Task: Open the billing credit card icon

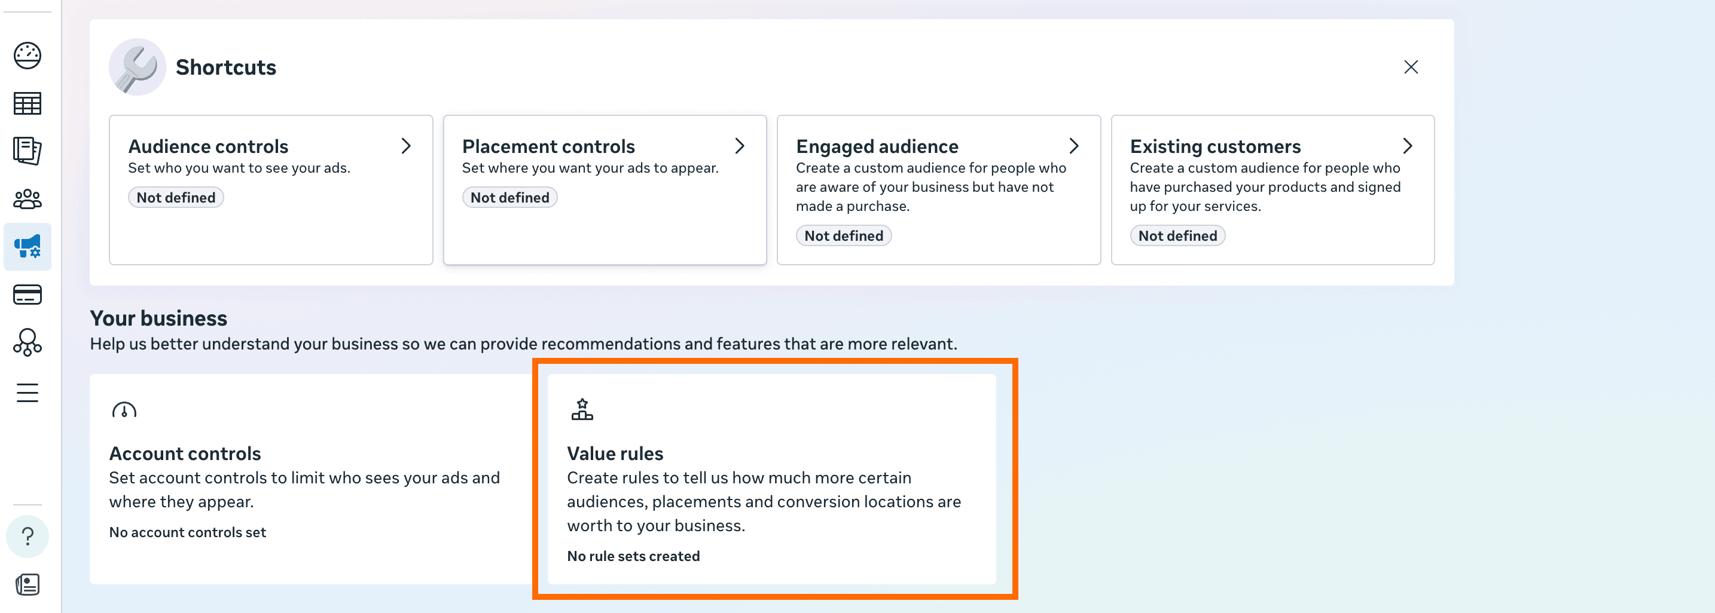Action: [28, 295]
